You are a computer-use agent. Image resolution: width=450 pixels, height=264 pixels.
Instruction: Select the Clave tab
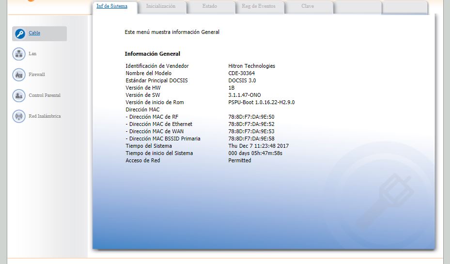308,6
